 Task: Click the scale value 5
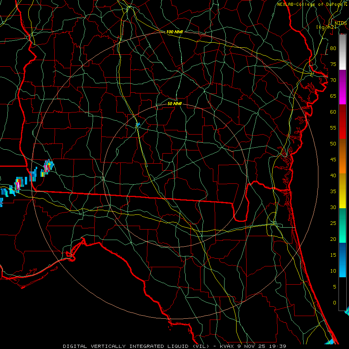tap(335, 287)
